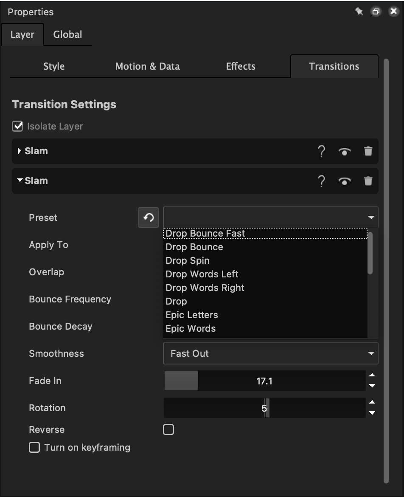
Task: Pin the Properties panel
Action: coord(359,11)
